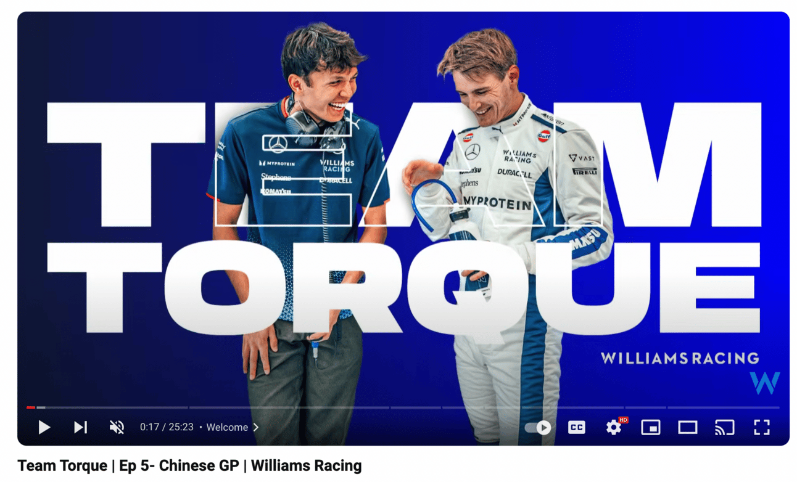Click the Williams W channel watermark logo
This screenshot has width=797, height=482.
[765, 383]
